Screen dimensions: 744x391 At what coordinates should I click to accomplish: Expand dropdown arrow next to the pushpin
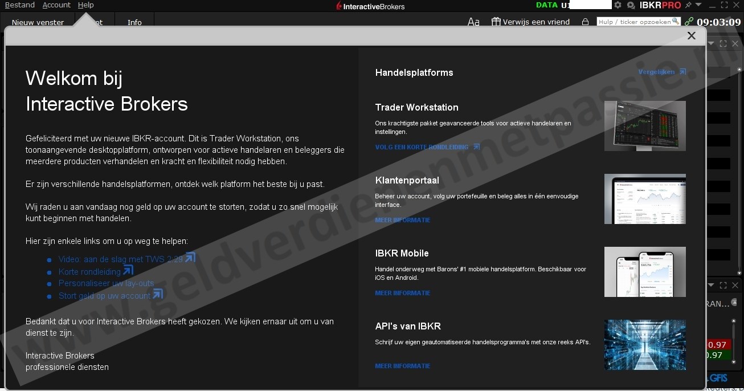tap(698, 5)
